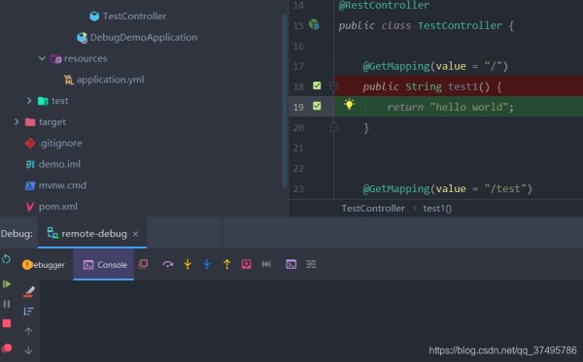583x362 pixels.
Task: Stop the debug session
Action: [x=7, y=324]
